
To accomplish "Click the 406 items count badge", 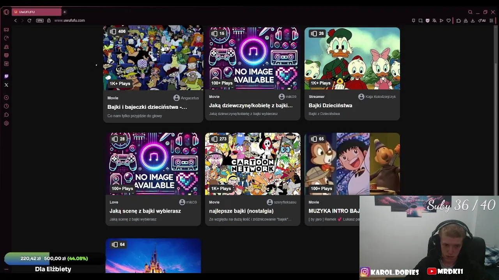I will (118, 31).
